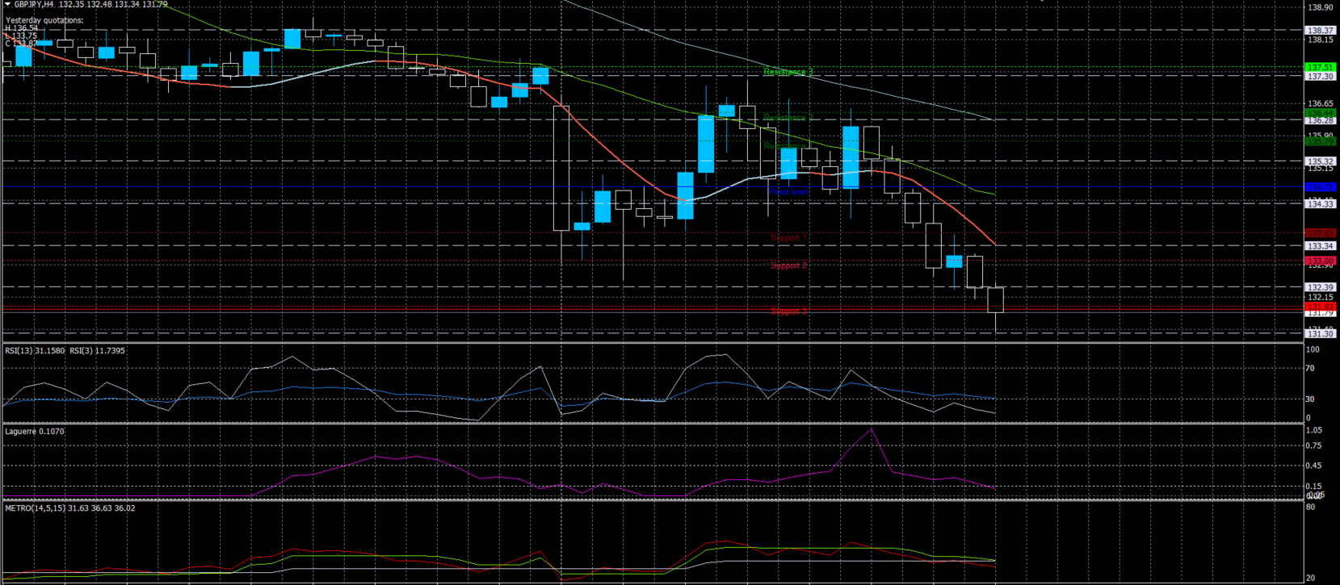
Task: Click the blue 134.72 pivot price tag
Action: tap(1321, 187)
